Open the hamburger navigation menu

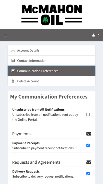5,35
